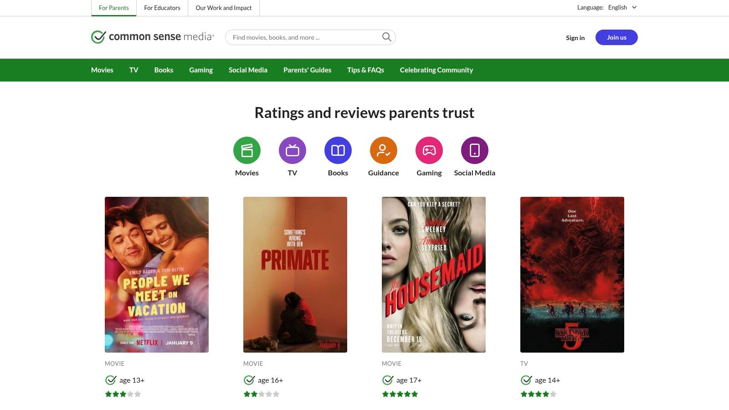Click the Movies clapperboard icon
The height and width of the screenshot is (410, 729).
tap(247, 150)
